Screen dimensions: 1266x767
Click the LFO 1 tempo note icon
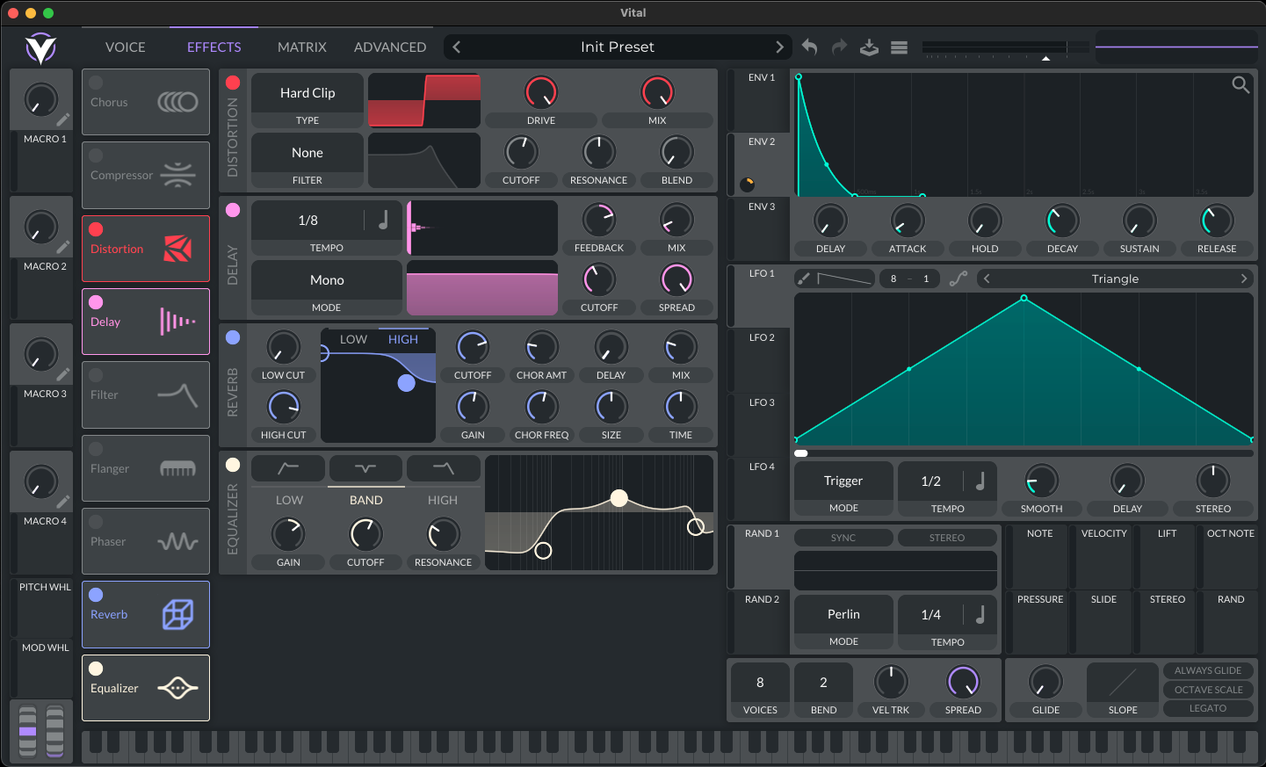980,481
